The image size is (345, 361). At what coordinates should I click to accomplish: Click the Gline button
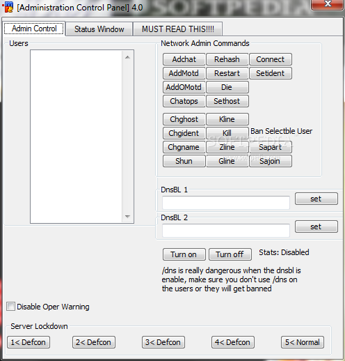pyautogui.click(x=227, y=161)
